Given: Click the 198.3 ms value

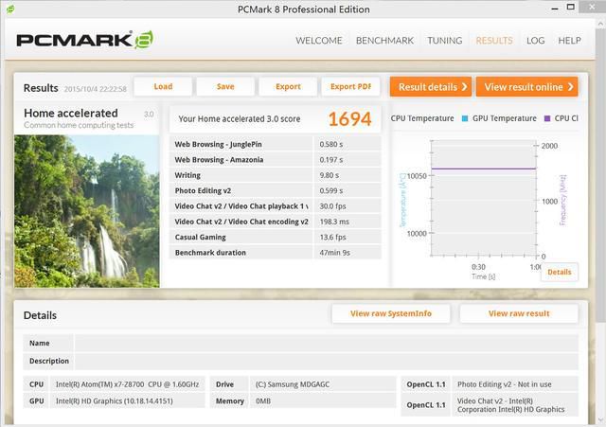Looking at the screenshot, I should [x=334, y=222].
